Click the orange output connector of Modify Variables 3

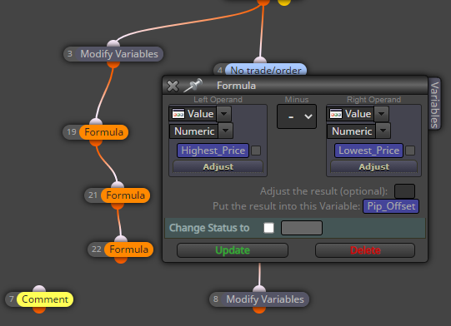point(113,65)
